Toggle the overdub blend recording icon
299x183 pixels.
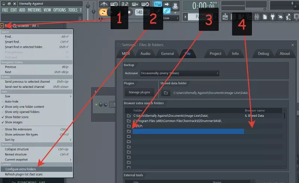tap(135, 4)
